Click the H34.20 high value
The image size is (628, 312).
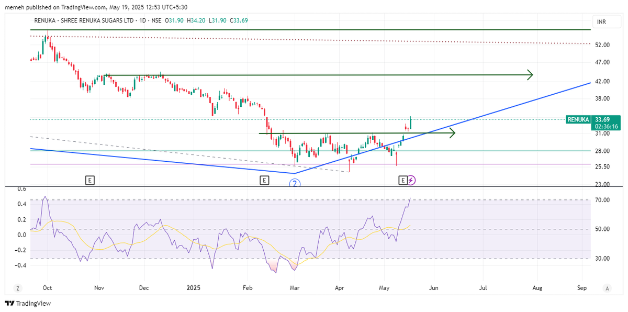(195, 20)
